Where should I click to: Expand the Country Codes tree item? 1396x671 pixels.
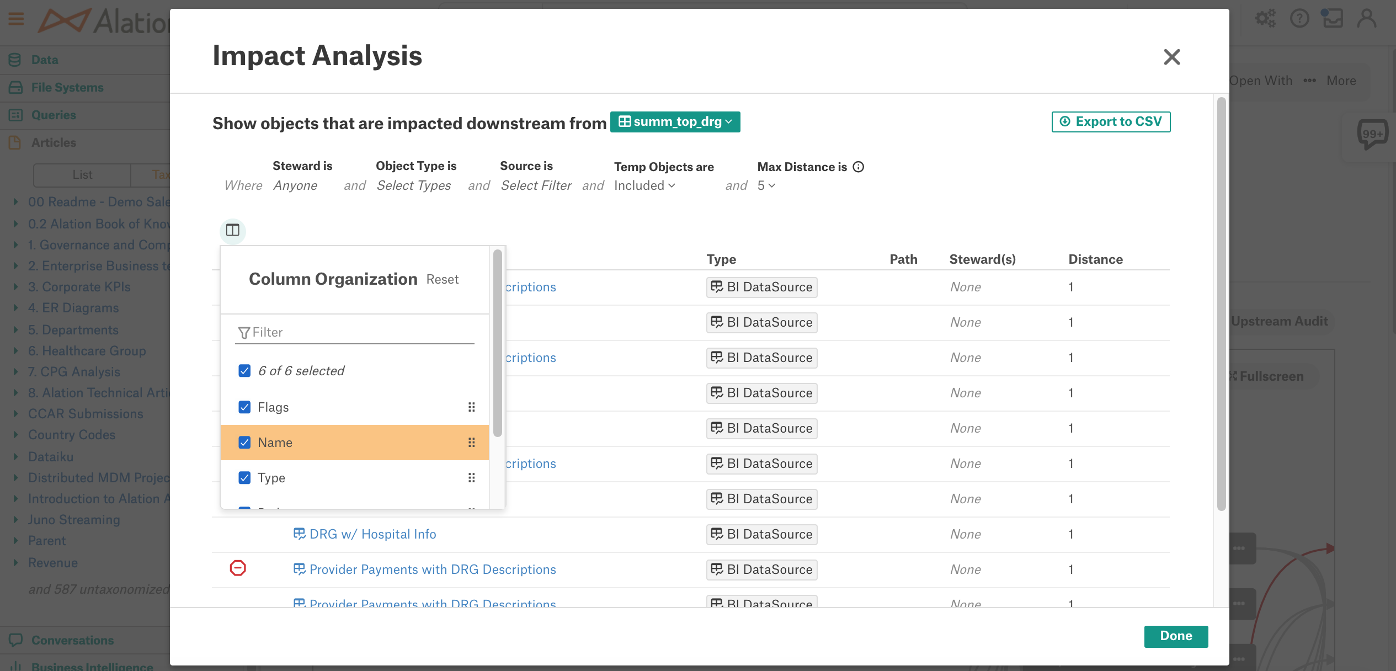tap(15, 435)
